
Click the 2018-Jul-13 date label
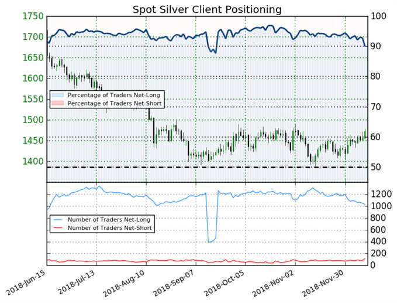point(76,282)
